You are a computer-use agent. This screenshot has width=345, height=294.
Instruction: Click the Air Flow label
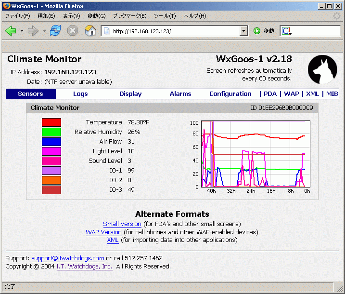(111, 142)
